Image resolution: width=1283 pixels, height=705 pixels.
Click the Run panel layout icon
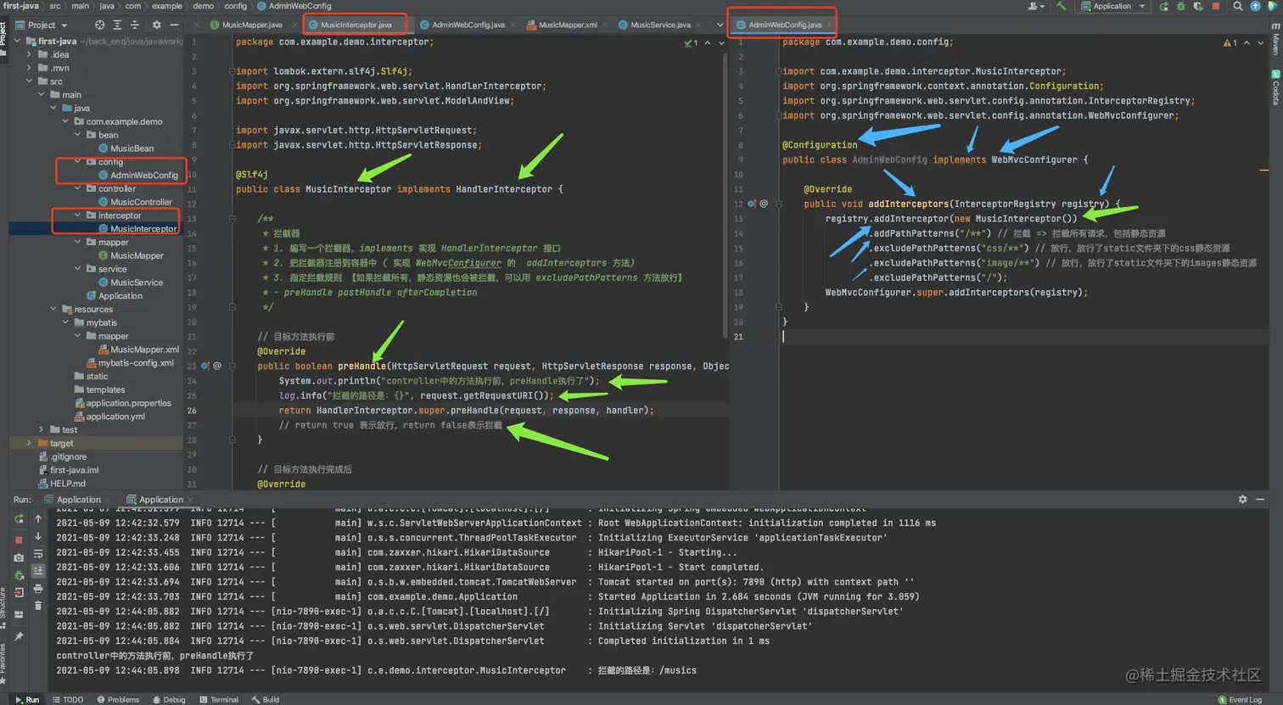[x=19, y=614]
